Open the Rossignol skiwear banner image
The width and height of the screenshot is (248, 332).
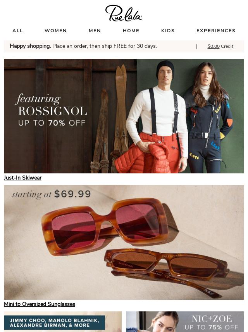[124, 116]
